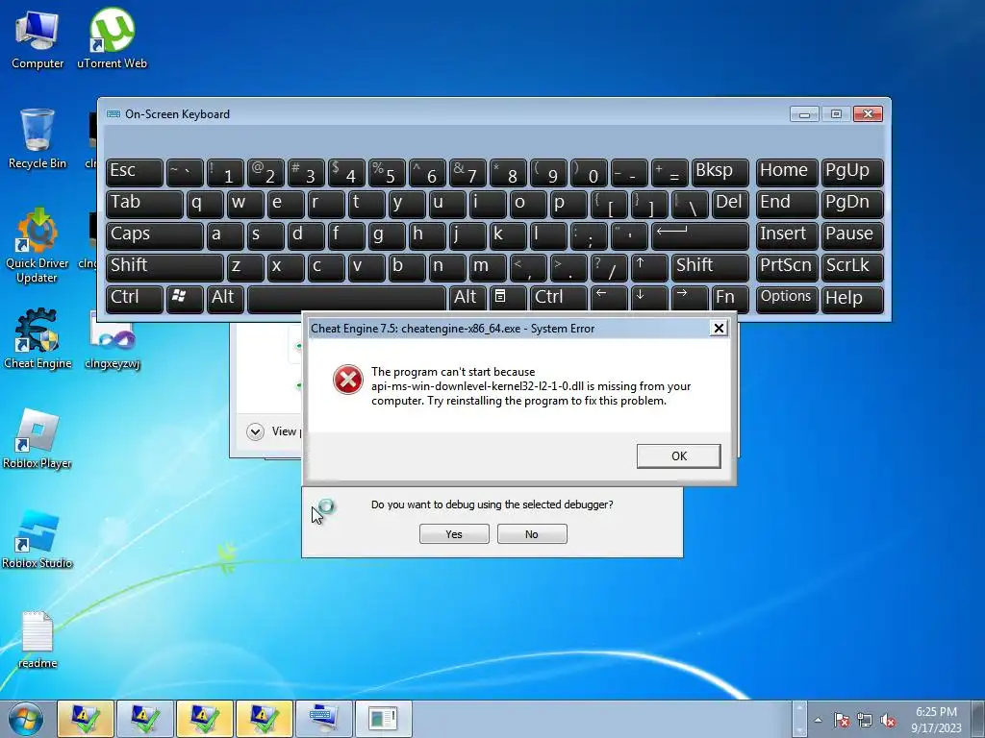This screenshot has height=738, width=985.
Task: Click the Esc key on On-Screen Keyboard
Action: click(x=135, y=172)
